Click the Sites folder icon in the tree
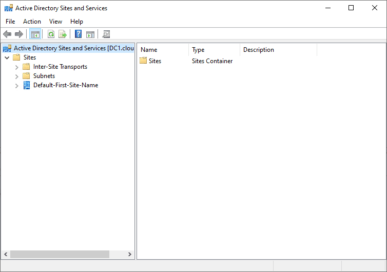This screenshot has height=272, width=387. tap(16, 57)
